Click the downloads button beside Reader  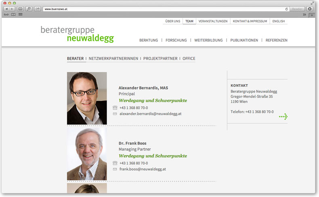pos(310,9)
